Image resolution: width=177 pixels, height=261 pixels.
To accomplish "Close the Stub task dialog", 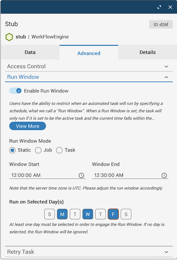I will [x=170, y=7].
